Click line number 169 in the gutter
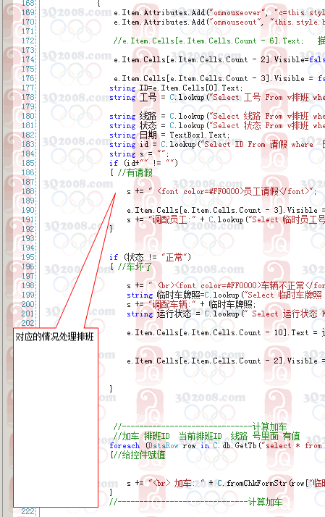The image size is (325, 517). tap(28, 12)
